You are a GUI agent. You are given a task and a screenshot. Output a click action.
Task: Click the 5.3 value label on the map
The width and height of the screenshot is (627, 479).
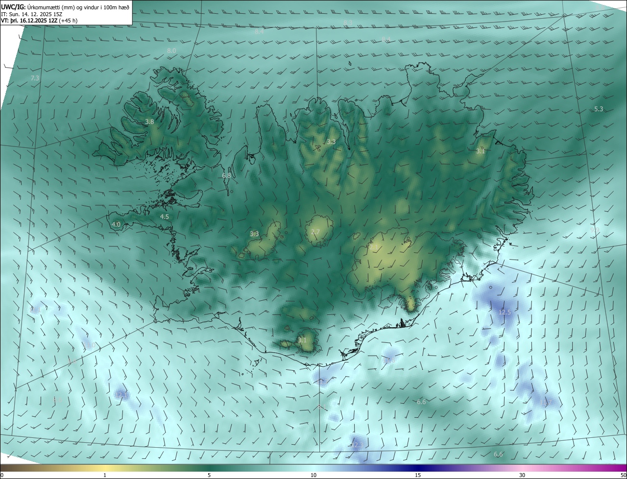click(x=599, y=109)
